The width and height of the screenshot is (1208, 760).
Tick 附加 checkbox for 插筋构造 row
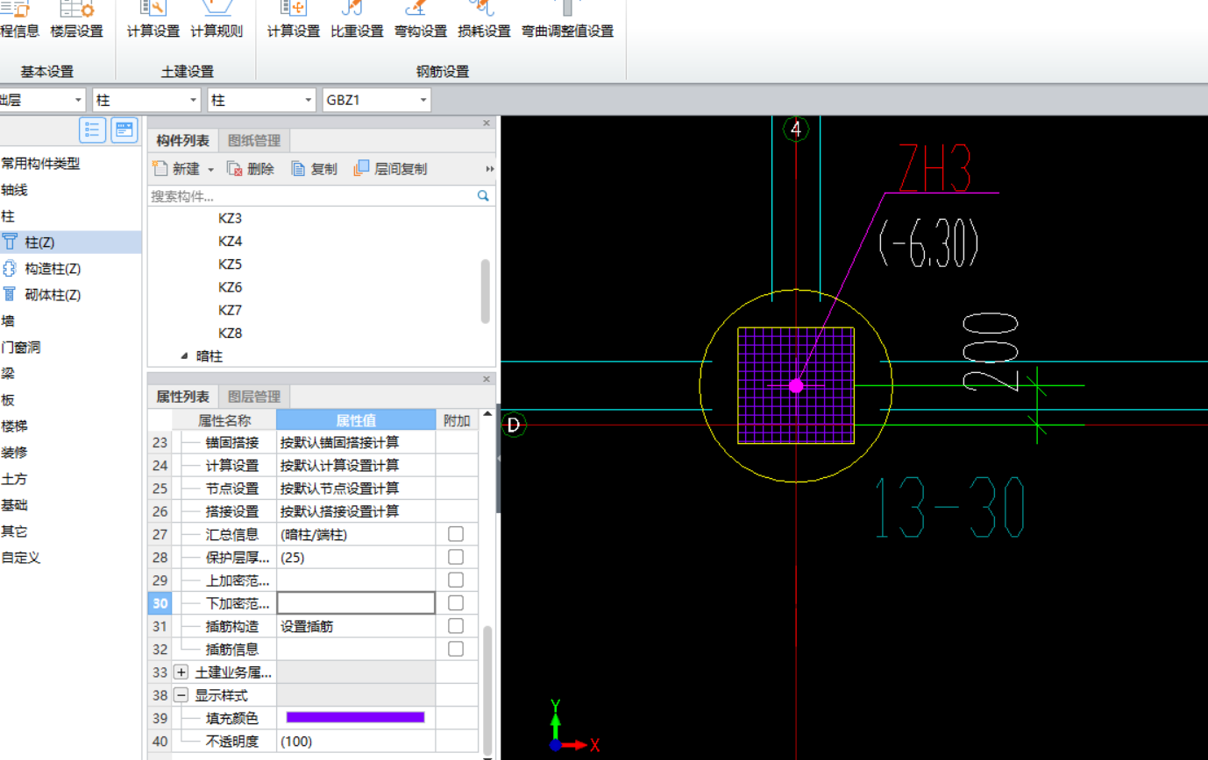click(456, 625)
